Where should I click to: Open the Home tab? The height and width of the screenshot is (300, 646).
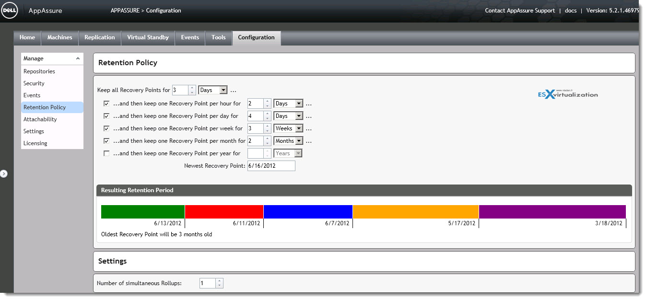coord(27,37)
